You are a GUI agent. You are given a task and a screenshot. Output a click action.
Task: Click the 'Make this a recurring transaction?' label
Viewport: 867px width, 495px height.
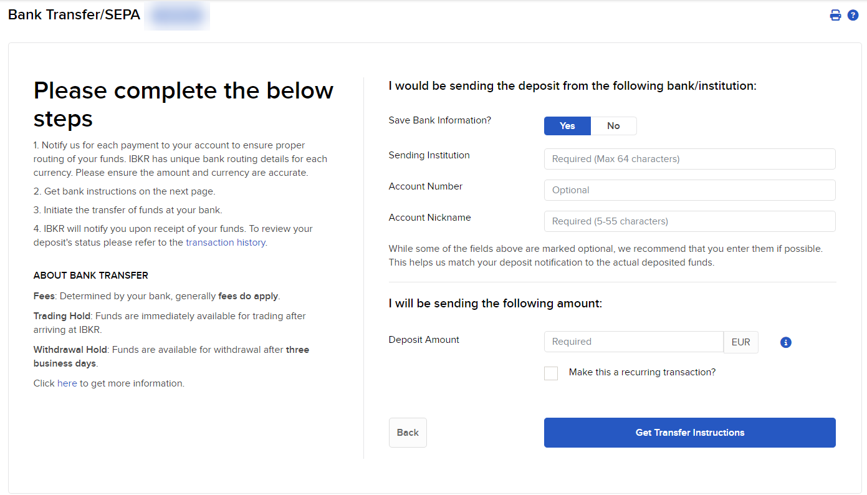point(642,372)
